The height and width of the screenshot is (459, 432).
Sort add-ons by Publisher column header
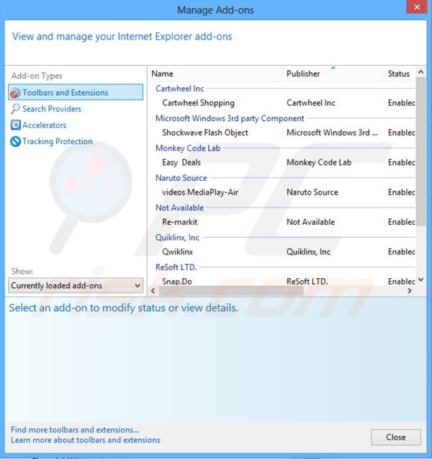click(x=333, y=73)
